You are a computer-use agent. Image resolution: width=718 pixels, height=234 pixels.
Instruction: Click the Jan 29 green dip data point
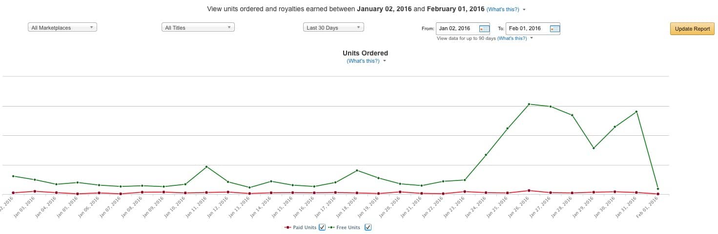(594, 148)
